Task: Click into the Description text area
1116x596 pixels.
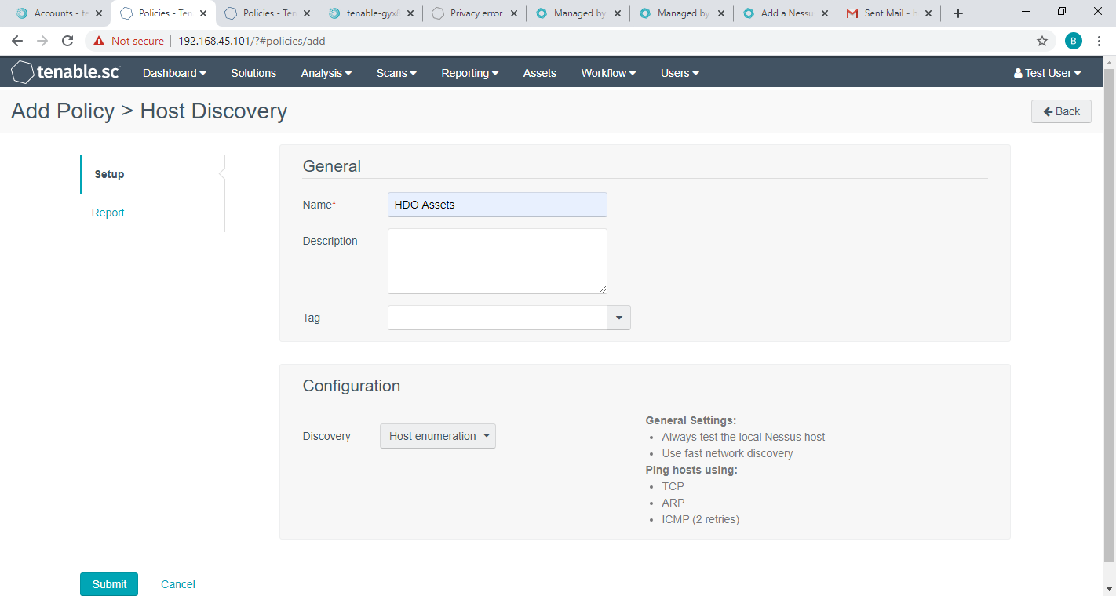Action: tap(498, 261)
